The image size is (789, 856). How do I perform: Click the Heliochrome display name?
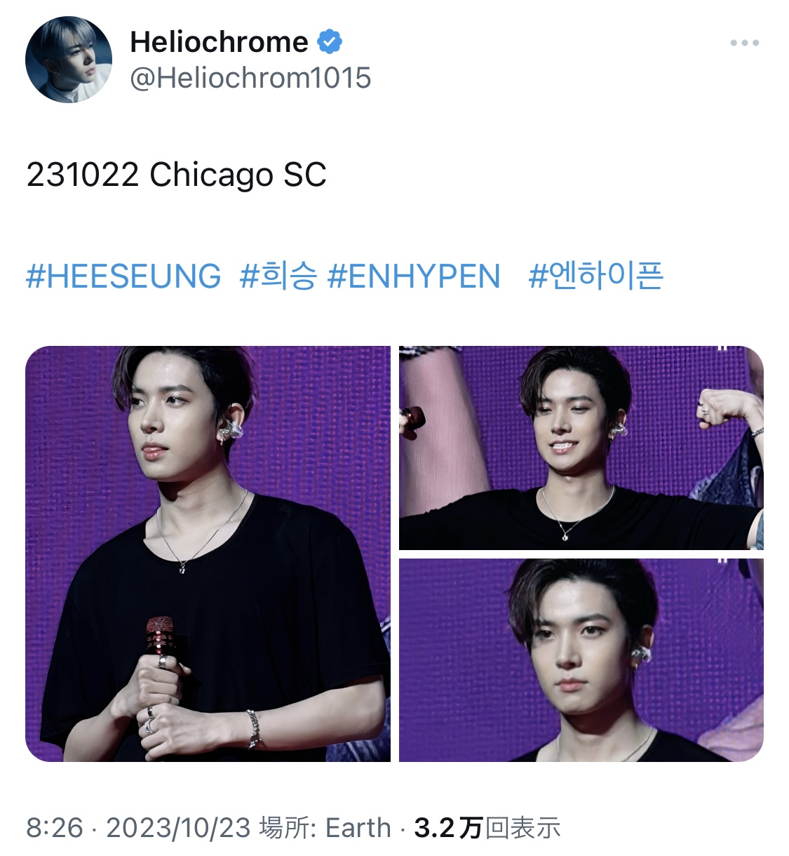coord(219,42)
